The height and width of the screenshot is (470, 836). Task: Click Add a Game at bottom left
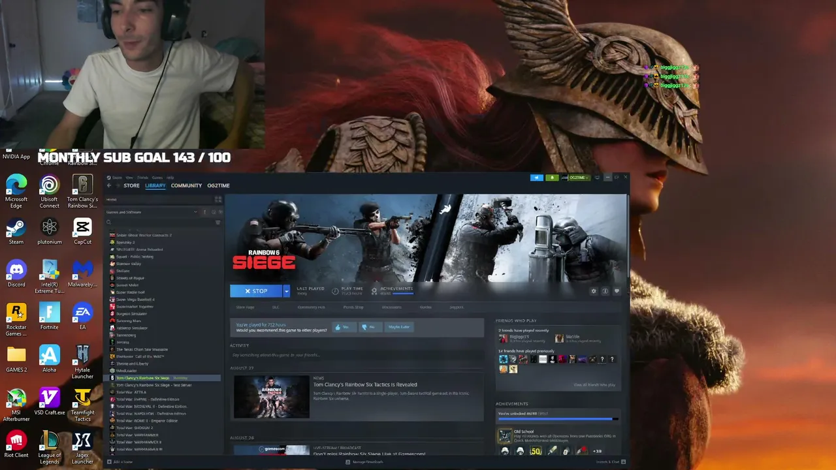point(120,462)
